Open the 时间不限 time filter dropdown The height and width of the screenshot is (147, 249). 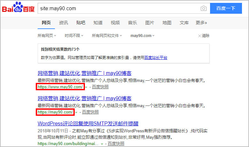tap(74, 36)
